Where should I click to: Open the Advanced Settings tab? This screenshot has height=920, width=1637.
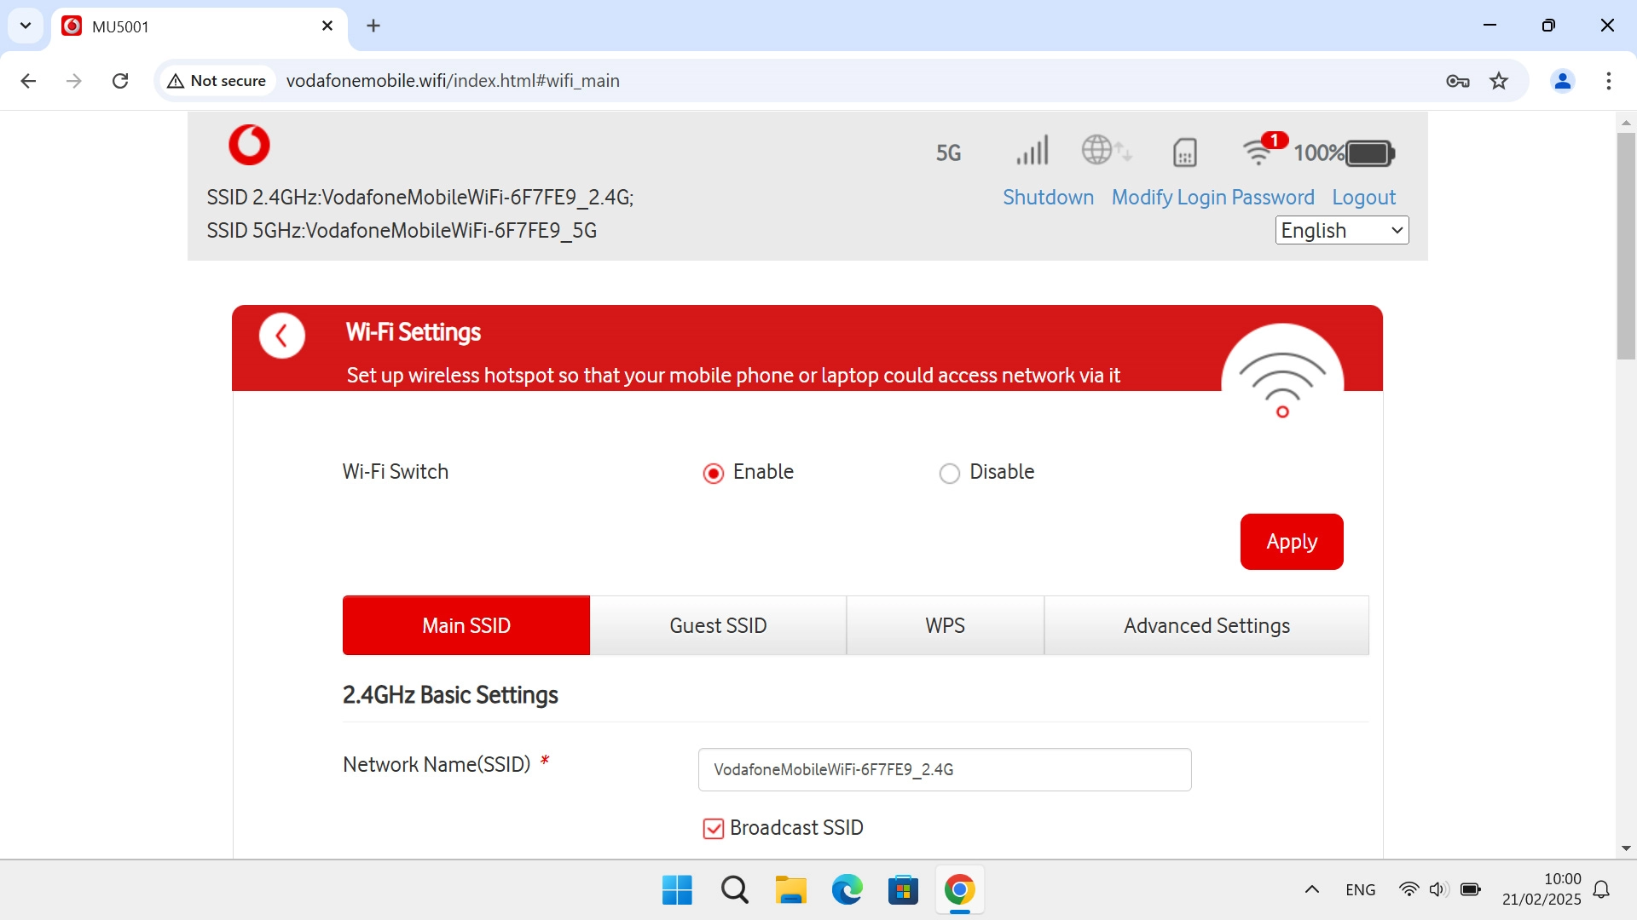[x=1206, y=624]
